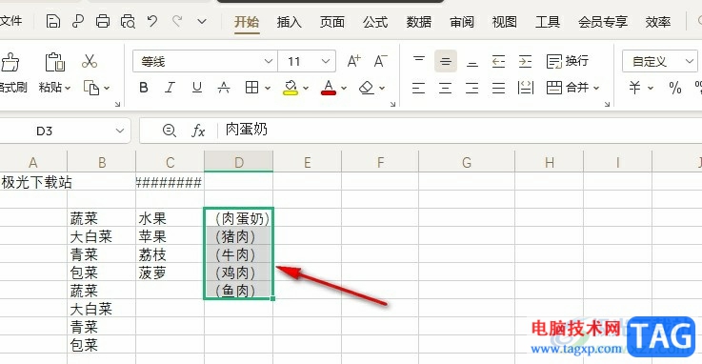Align text to top

(419, 60)
